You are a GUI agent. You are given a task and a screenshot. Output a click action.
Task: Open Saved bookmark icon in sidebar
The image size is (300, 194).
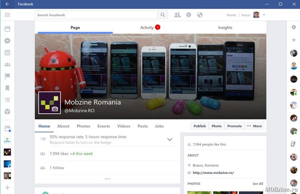pos(7,88)
